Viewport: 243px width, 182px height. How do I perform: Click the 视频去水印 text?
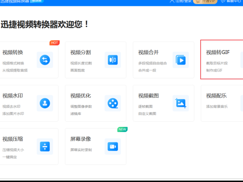click(x=11, y=106)
